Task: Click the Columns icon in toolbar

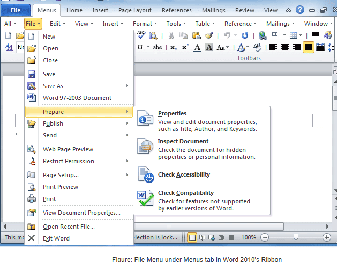Action: [x=316, y=35]
